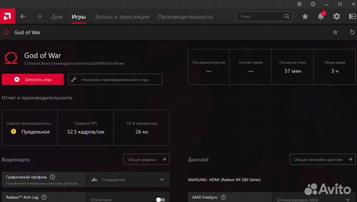The image size is (357, 202).
Task: Click the Предельное warning icon
Action: pyautogui.click(x=13, y=131)
